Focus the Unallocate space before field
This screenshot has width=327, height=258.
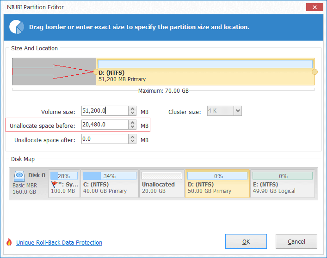(x=105, y=125)
